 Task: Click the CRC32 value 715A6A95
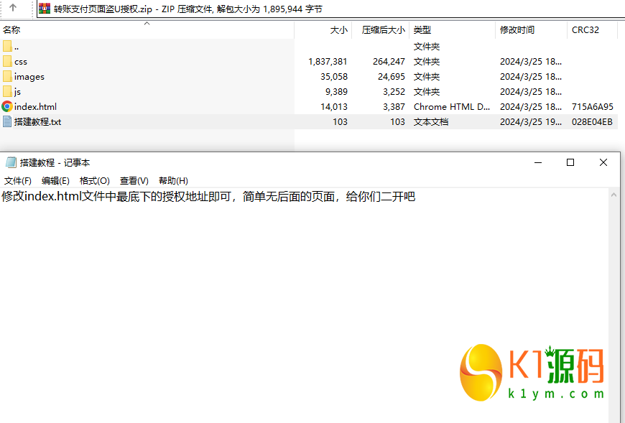click(593, 107)
